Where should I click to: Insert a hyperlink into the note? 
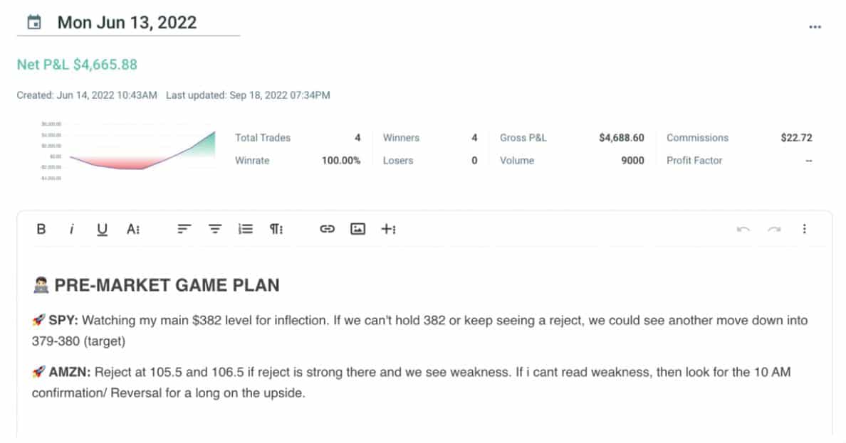tap(327, 229)
